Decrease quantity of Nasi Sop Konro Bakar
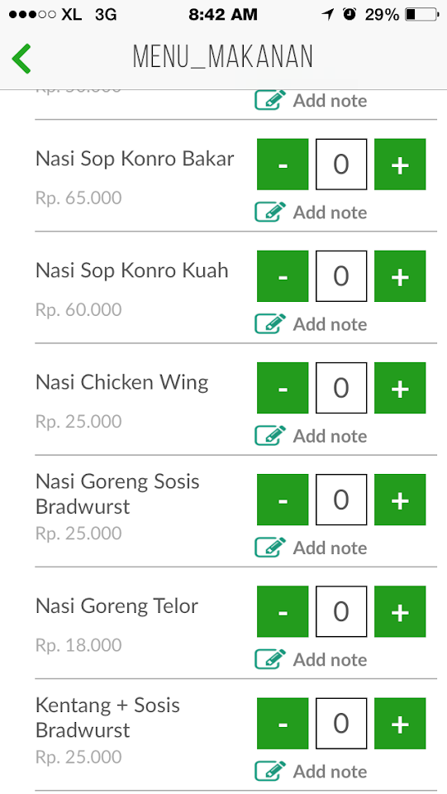Viewport: 447px width, 794px height. (283, 165)
